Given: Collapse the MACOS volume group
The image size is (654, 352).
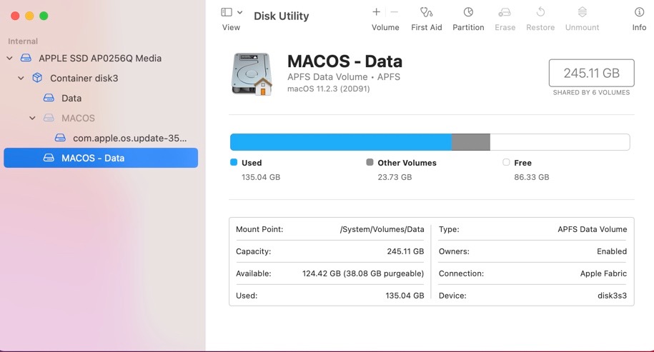Looking at the screenshot, I should pyautogui.click(x=32, y=119).
